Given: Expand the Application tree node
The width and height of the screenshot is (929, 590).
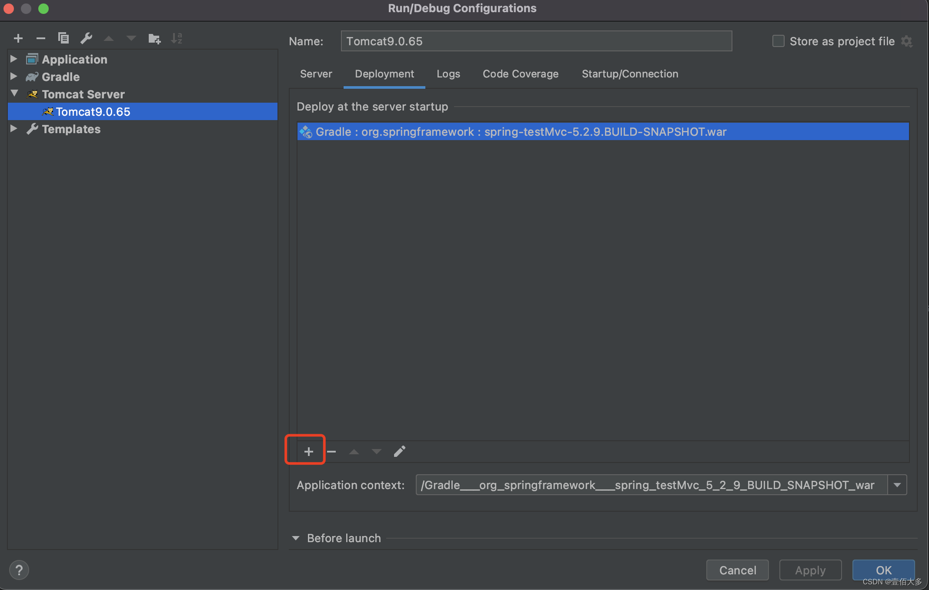Looking at the screenshot, I should click(x=13, y=59).
